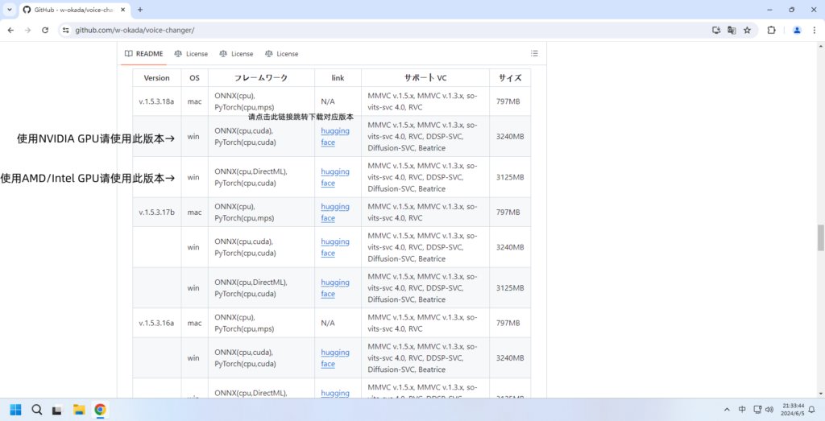Open volume control tray icon
Screen dimensions: 825x421
[769, 410]
